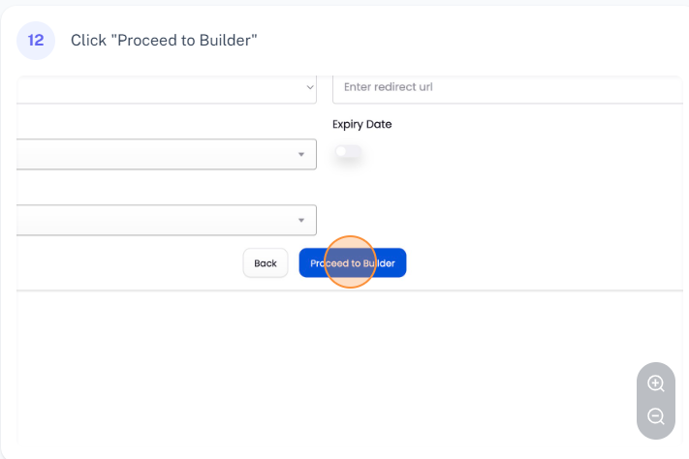Enable the Expiry Date toggle switch
Screen dimensions: 689x459
[347, 152]
